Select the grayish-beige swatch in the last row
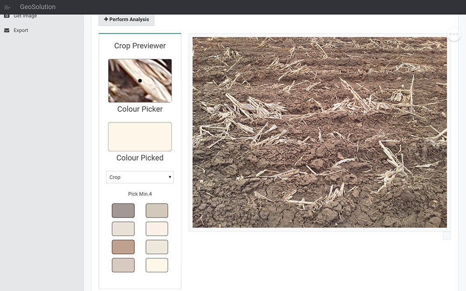The image size is (466, 291). pos(123,265)
